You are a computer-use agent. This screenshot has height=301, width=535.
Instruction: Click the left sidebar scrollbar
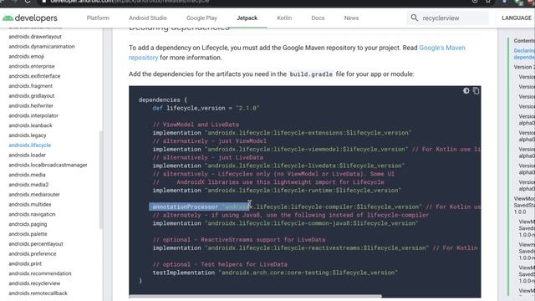pos(100,180)
